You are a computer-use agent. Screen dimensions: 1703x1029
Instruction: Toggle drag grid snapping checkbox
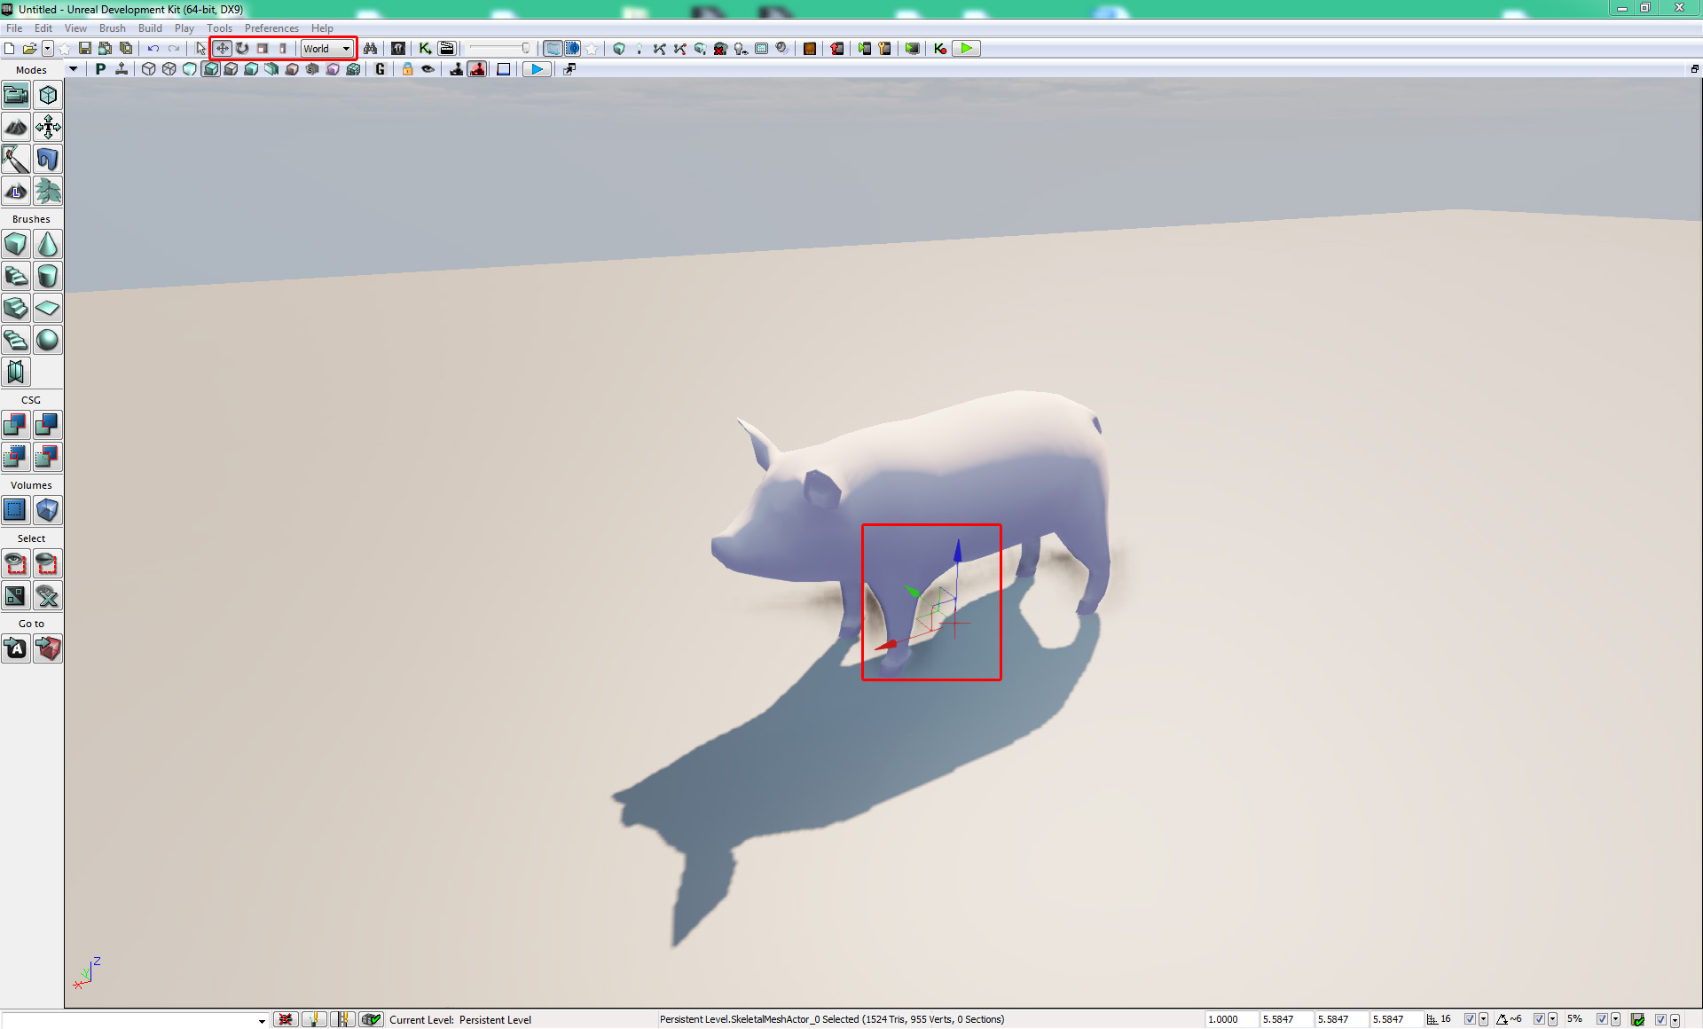(x=1470, y=1019)
